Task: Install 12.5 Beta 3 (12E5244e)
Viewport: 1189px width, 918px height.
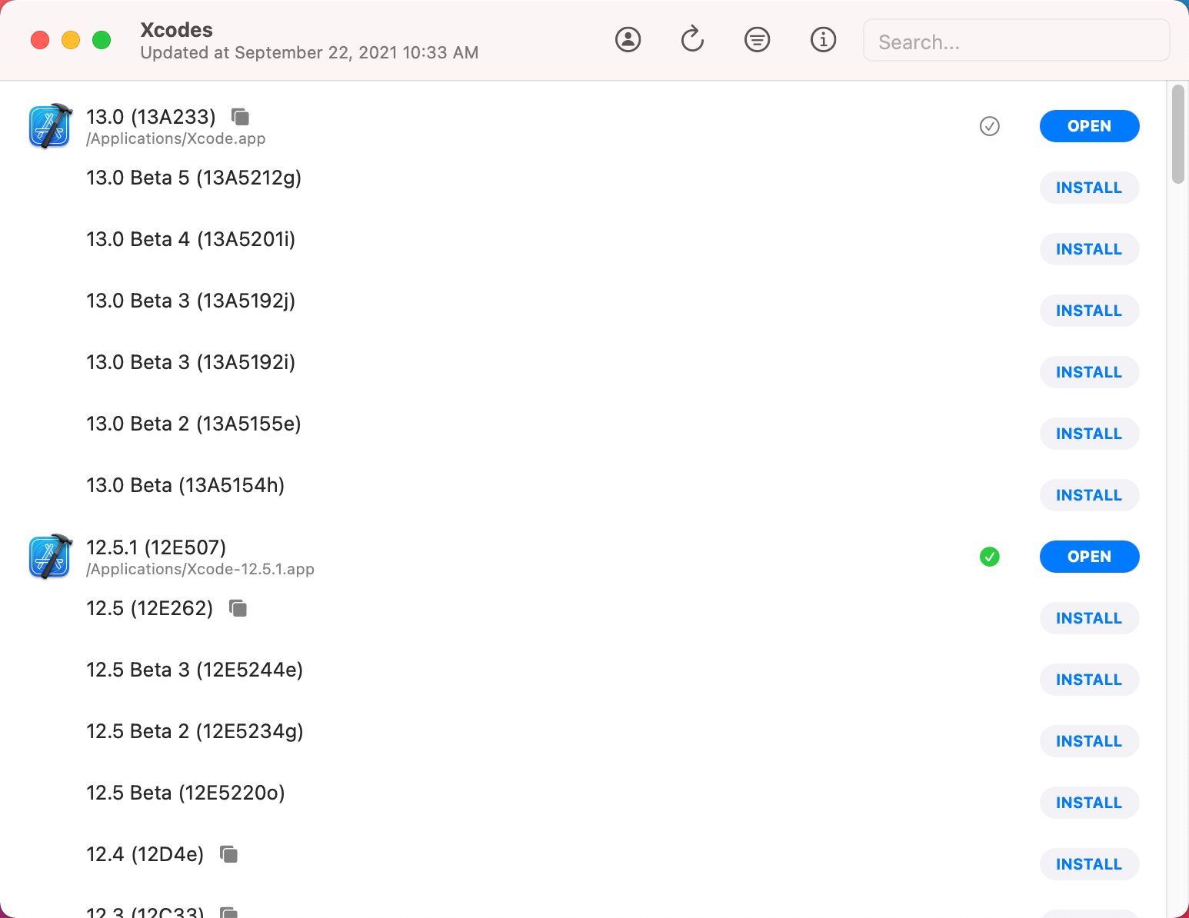Action: (x=1089, y=680)
